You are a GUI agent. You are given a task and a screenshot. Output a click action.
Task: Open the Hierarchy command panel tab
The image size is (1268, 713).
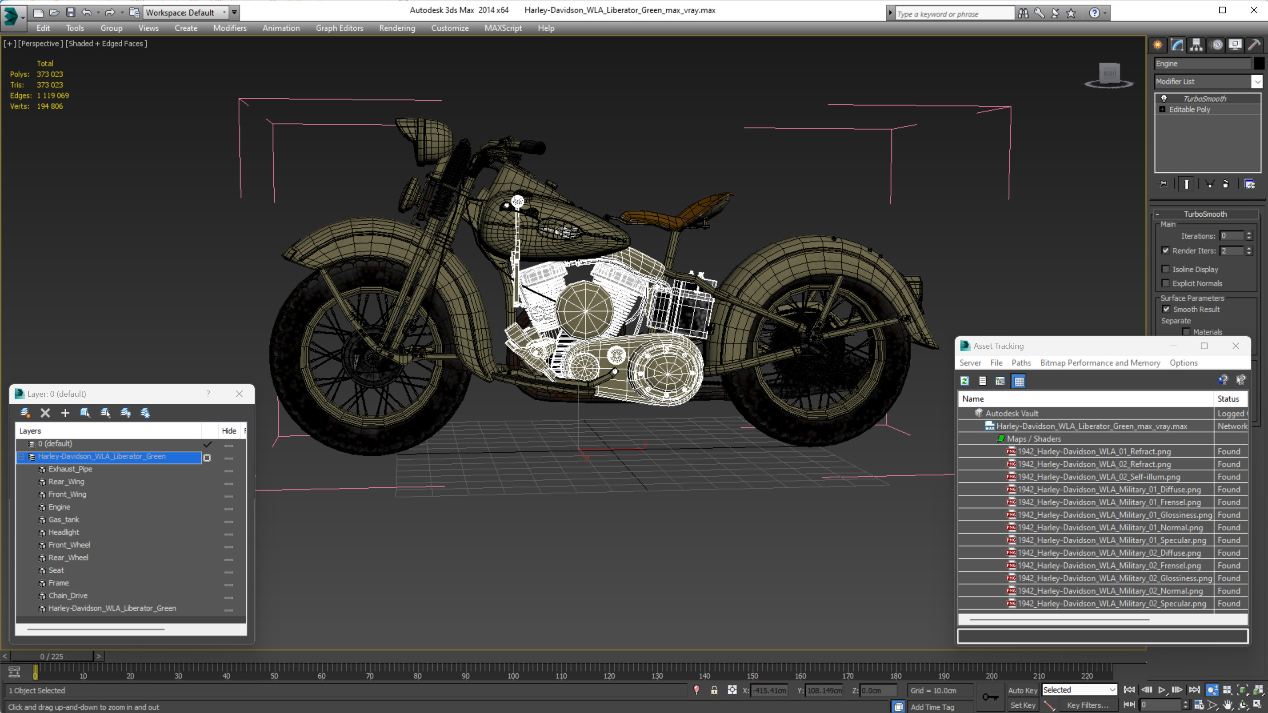point(1196,45)
